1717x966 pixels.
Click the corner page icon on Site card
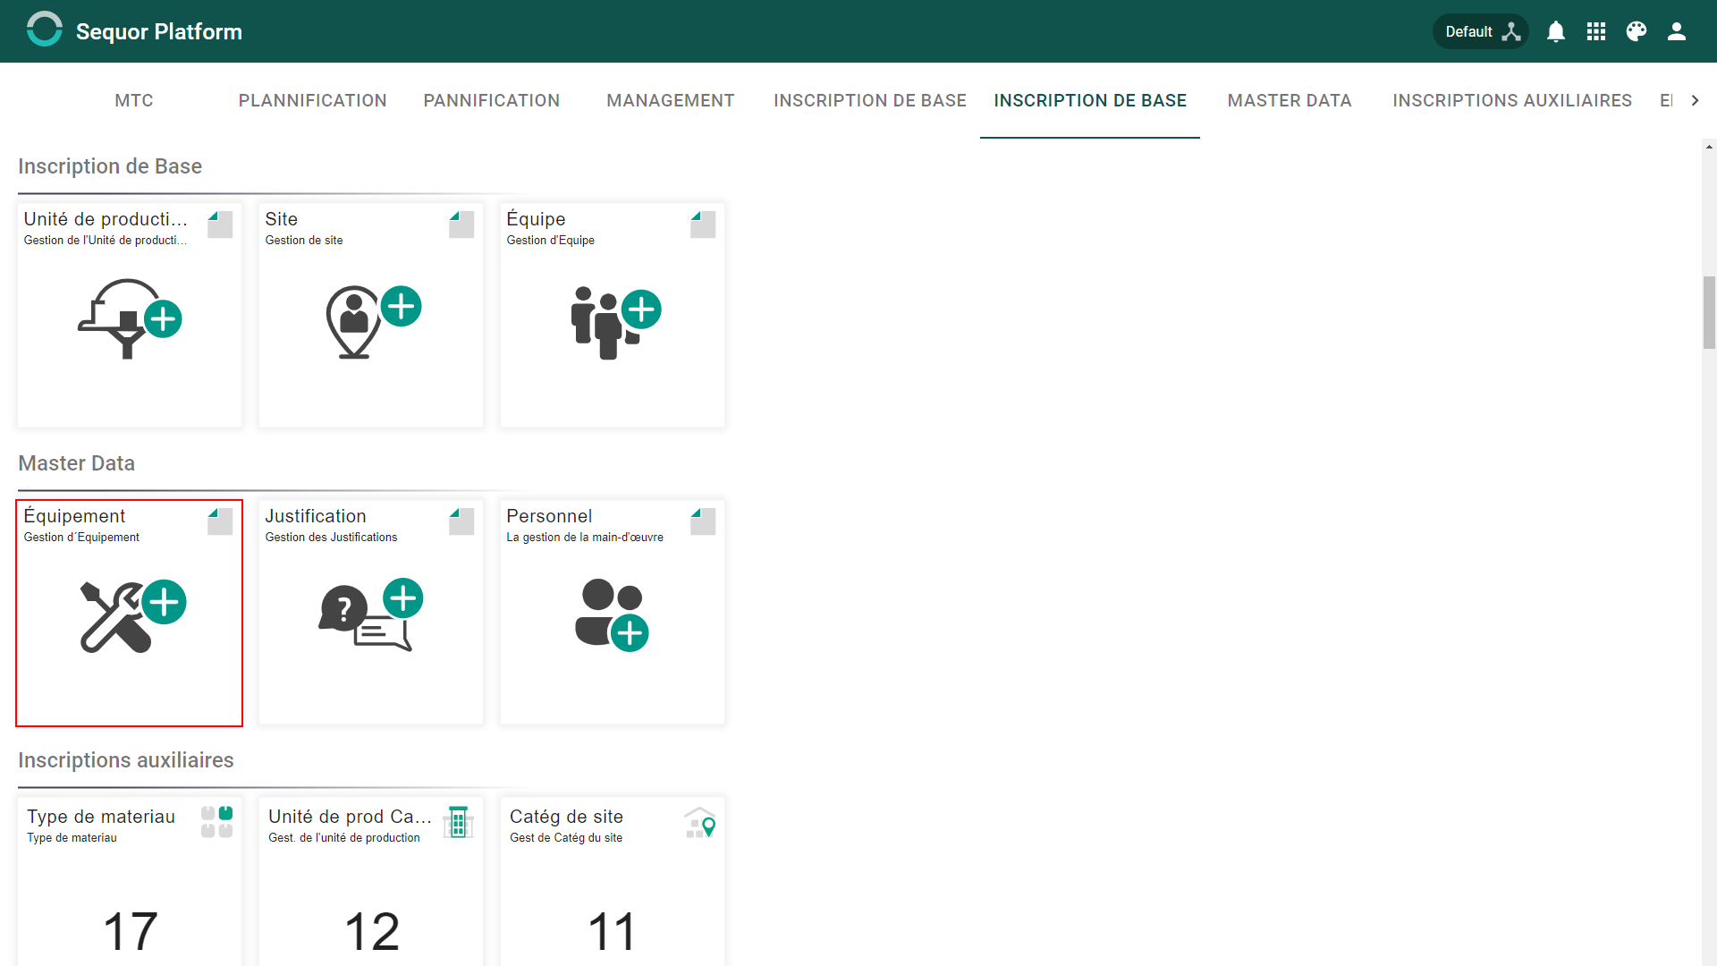tap(461, 225)
